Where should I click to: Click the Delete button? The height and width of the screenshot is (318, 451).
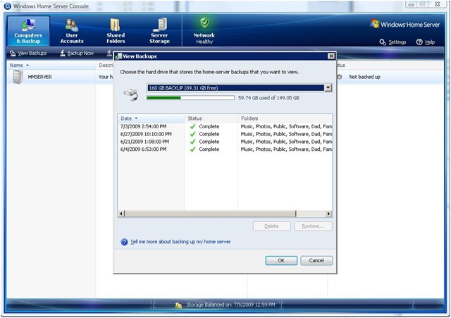pos(271,226)
